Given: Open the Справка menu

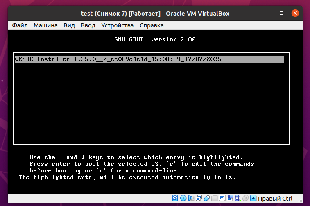Looking at the screenshot, I should point(152,25).
